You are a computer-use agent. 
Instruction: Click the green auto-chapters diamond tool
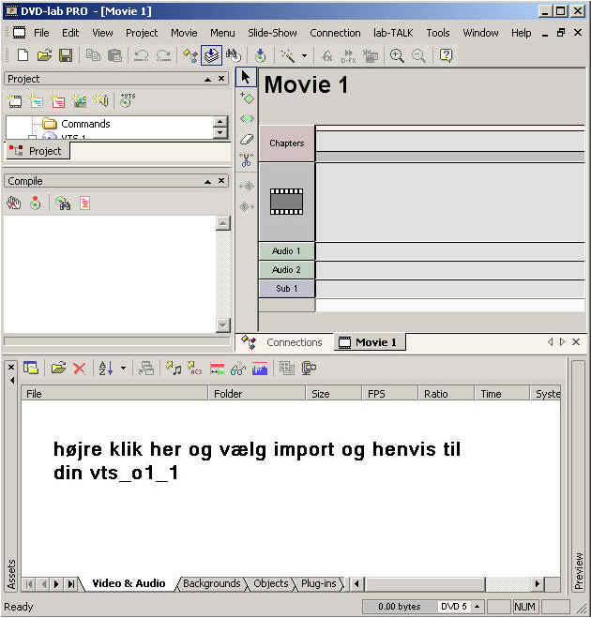[x=247, y=118]
